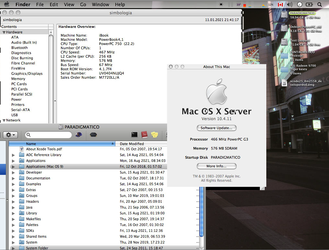The image size is (329, 250).
Task: Select Serial-ATA in the Hardware list
Action: tap(21, 110)
